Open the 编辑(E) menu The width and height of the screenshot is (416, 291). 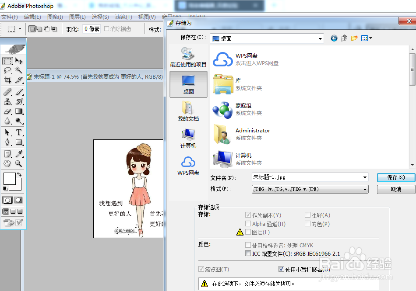click(32, 17)
